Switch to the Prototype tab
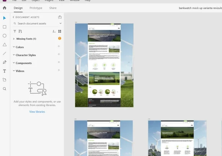 point(36,8)
